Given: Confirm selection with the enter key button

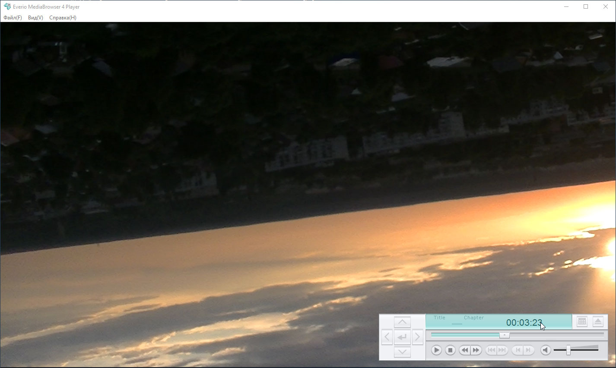Looking at the screenshot, I should pos(402,337).
